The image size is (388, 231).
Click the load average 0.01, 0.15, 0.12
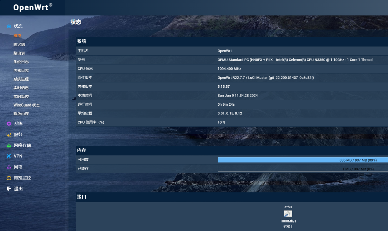(230, 113)
